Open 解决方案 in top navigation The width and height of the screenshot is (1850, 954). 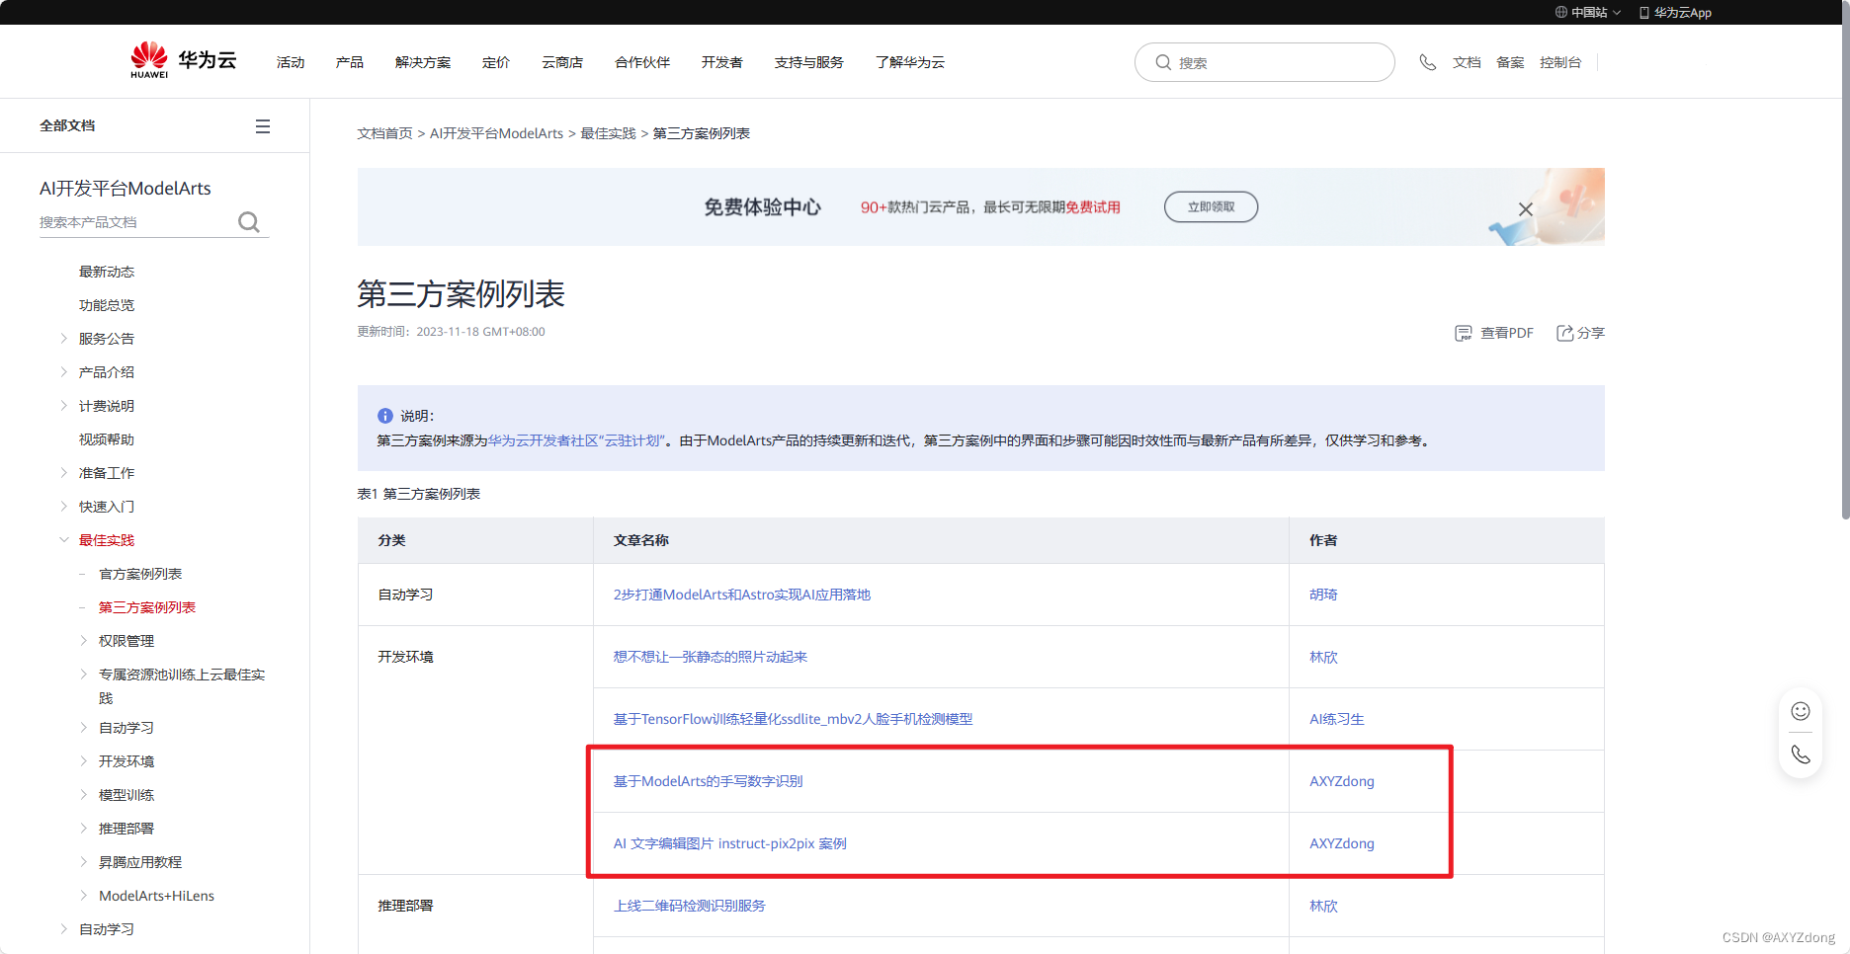(x=423, y=62)
